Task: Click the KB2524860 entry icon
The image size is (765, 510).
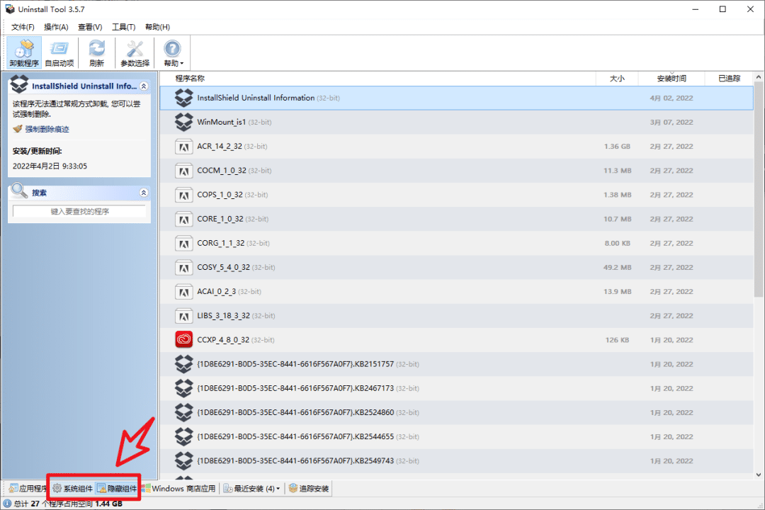Action: coord(184,412)
